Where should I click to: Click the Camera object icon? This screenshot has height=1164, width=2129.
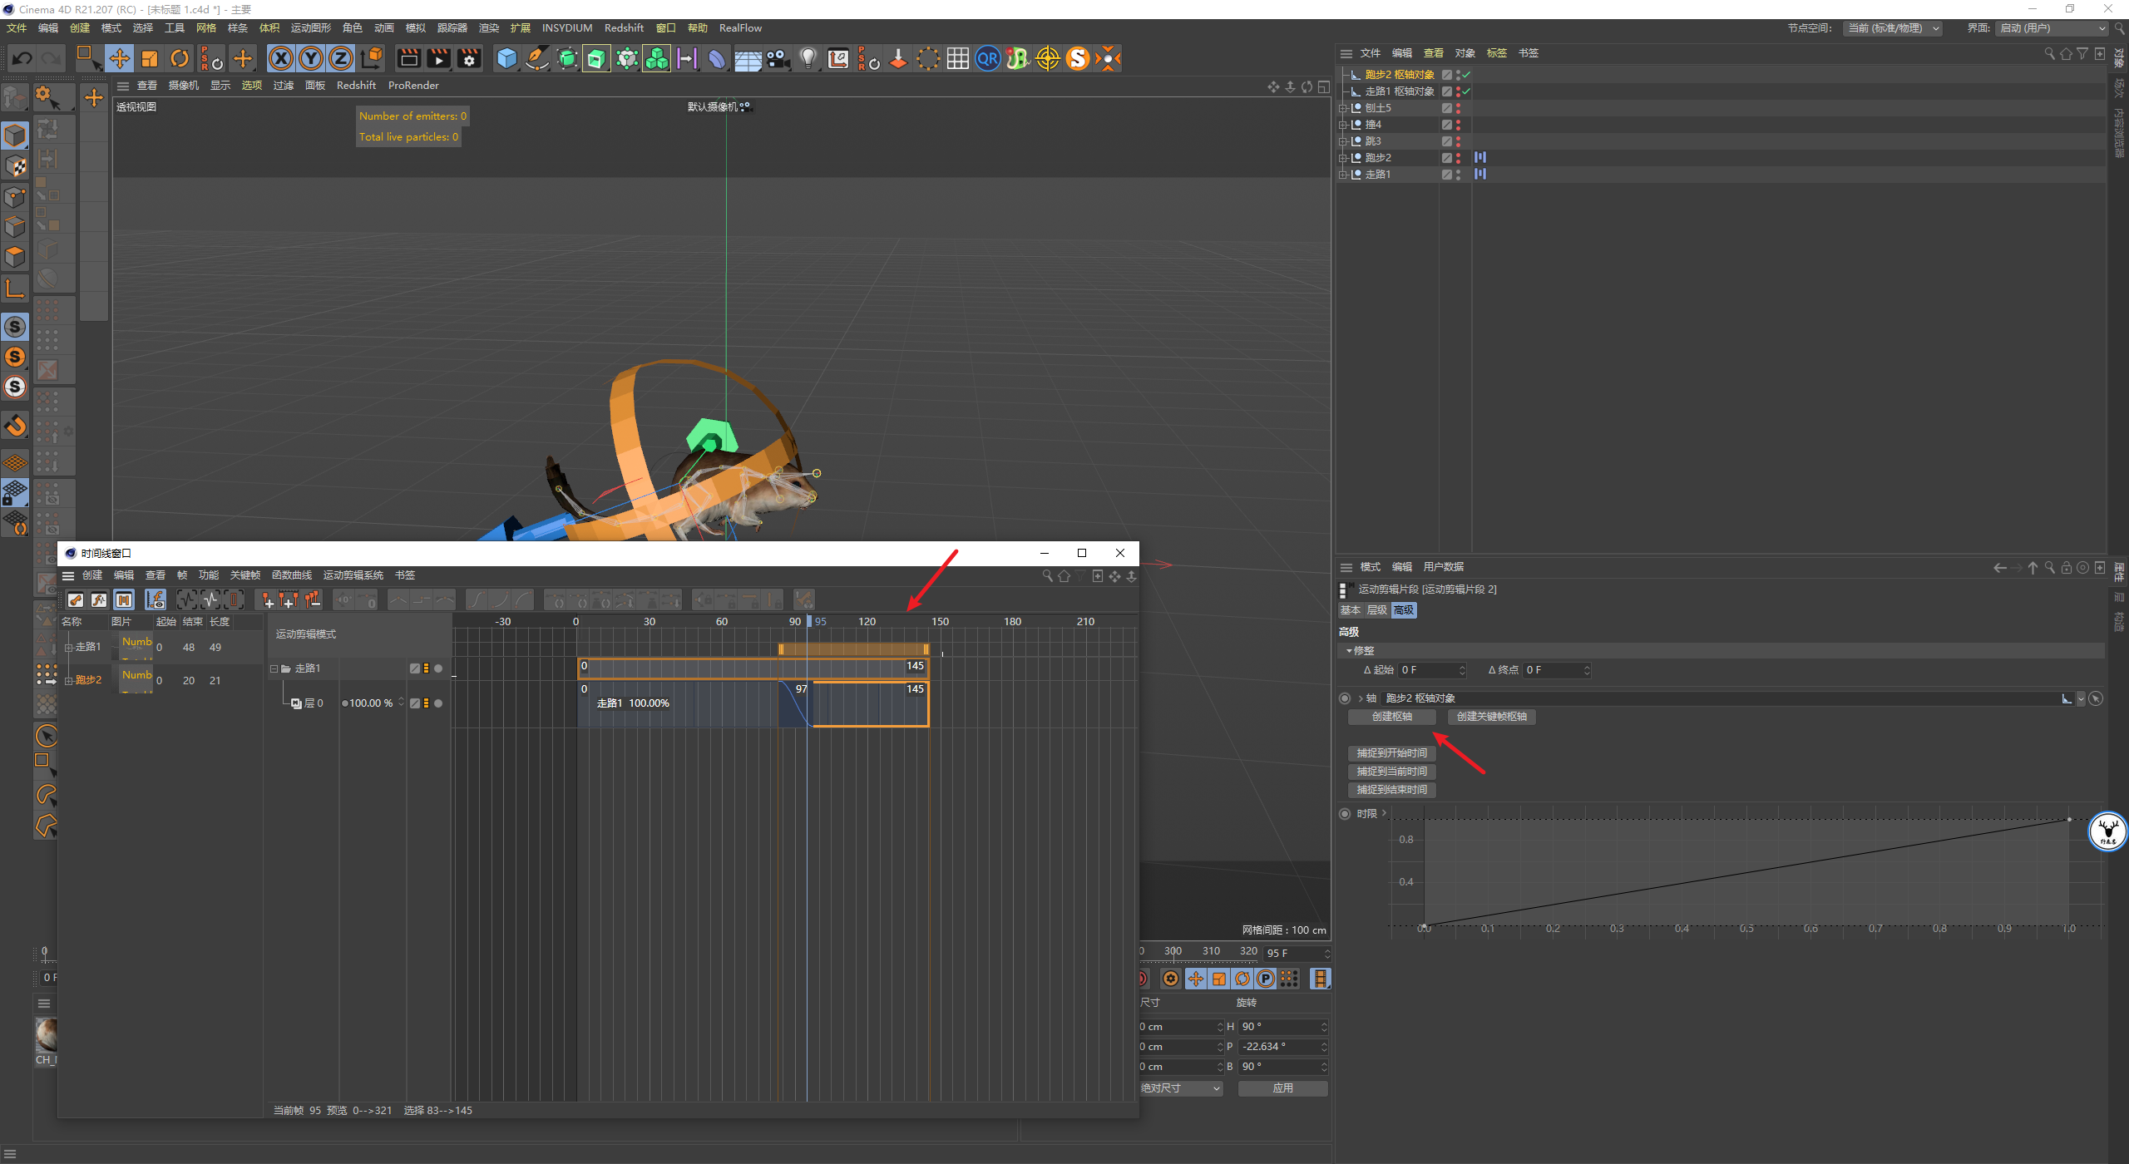point(778,58)
